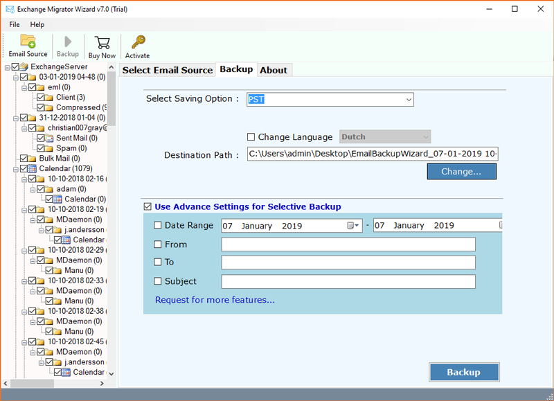Click the Compressed folder icon
Viewport: 554px width, 401px height.
point(49,107)
